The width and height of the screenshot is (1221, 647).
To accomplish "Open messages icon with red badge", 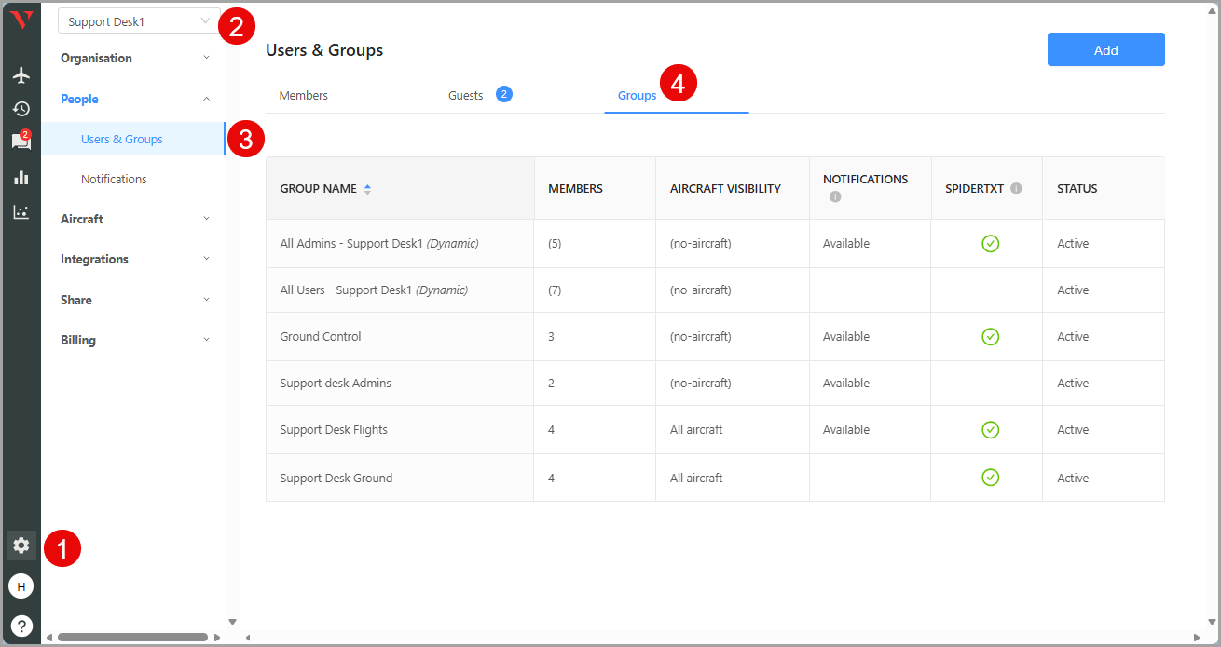I will 21,142.
